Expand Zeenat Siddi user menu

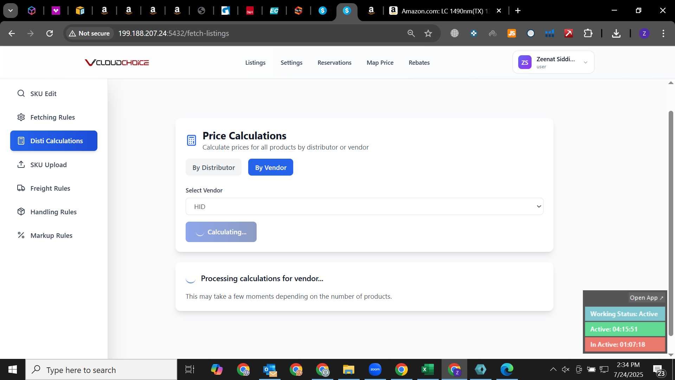tap(553, 62)
